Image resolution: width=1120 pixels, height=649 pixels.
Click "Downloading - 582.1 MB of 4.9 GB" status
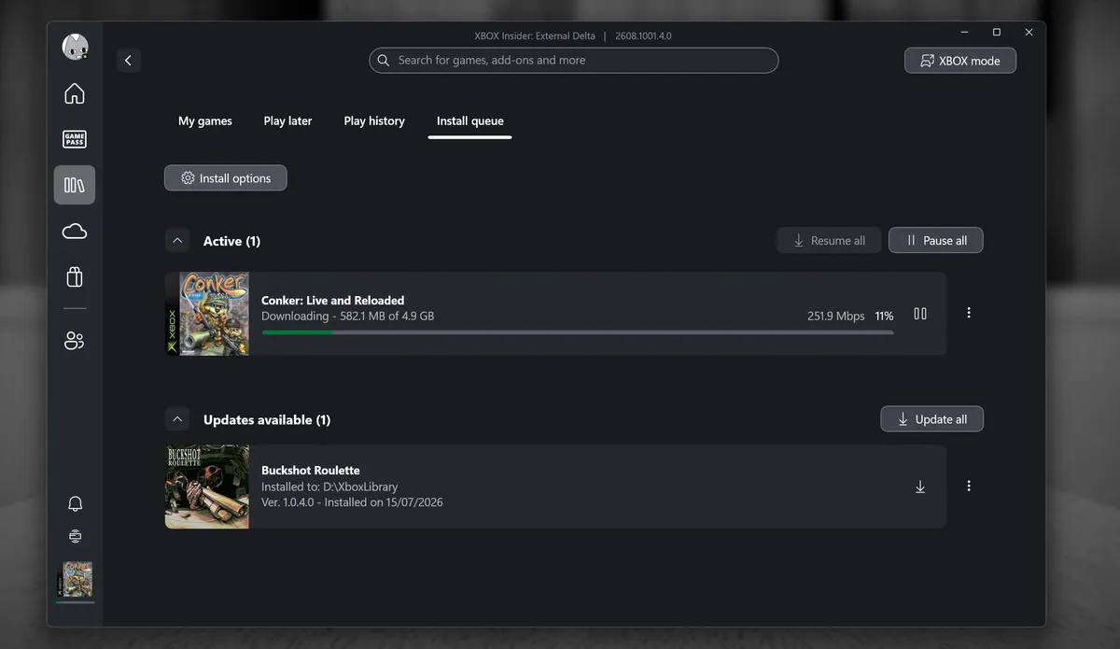click(348, 317)
